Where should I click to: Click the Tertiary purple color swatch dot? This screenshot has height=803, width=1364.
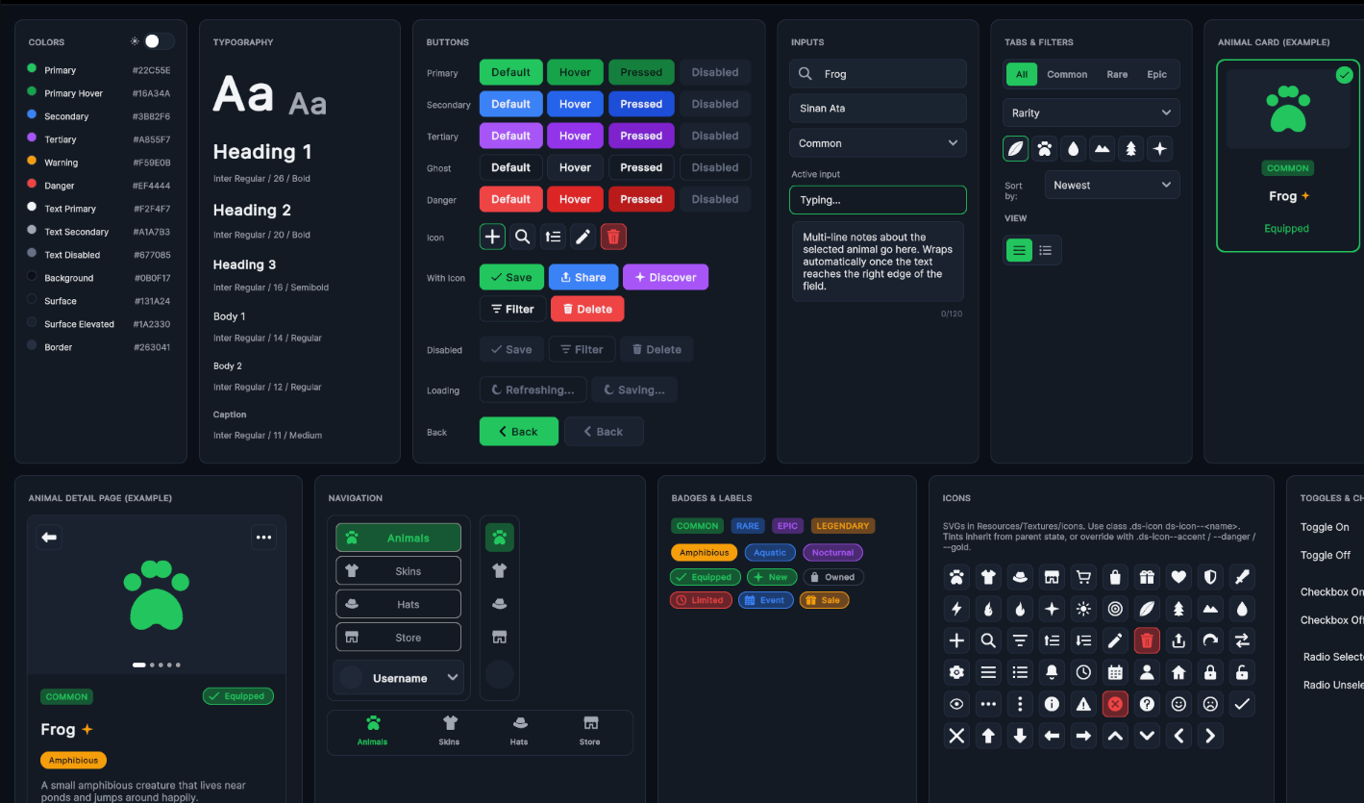point(32,138)
